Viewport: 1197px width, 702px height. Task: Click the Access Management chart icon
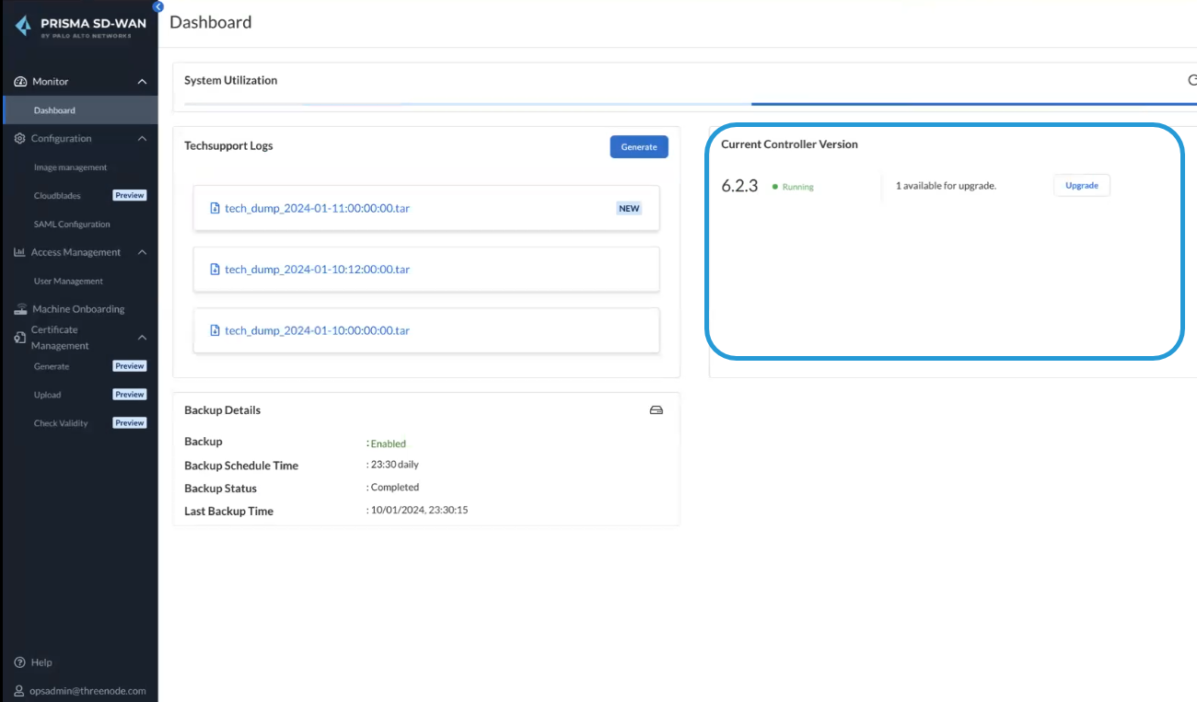point(20,252)
